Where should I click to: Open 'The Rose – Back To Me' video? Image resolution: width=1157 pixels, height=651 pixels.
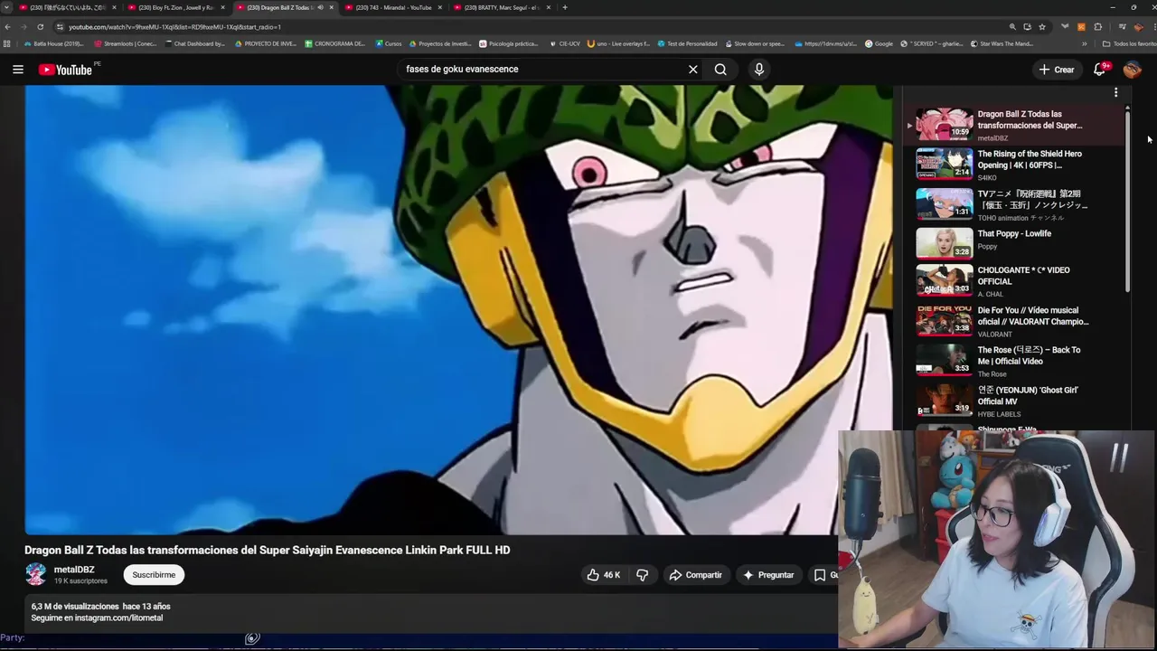[x=1012, y=361]
